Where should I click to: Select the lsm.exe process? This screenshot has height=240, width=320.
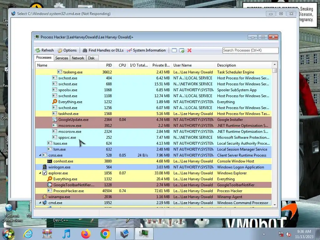[153, 149]
